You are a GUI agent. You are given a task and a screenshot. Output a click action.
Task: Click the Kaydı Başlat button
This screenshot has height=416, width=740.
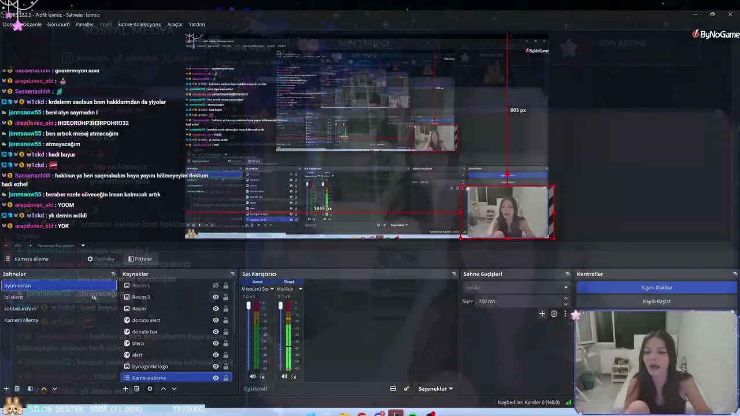657,302
